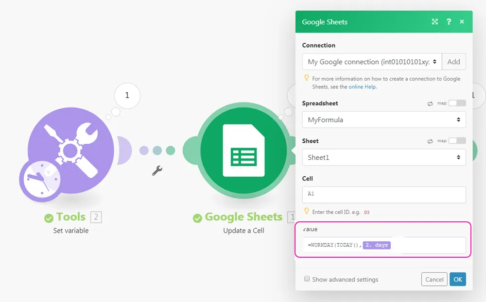Open the online Help link
This screenshot has height=302, width=486.
point(362,87)
